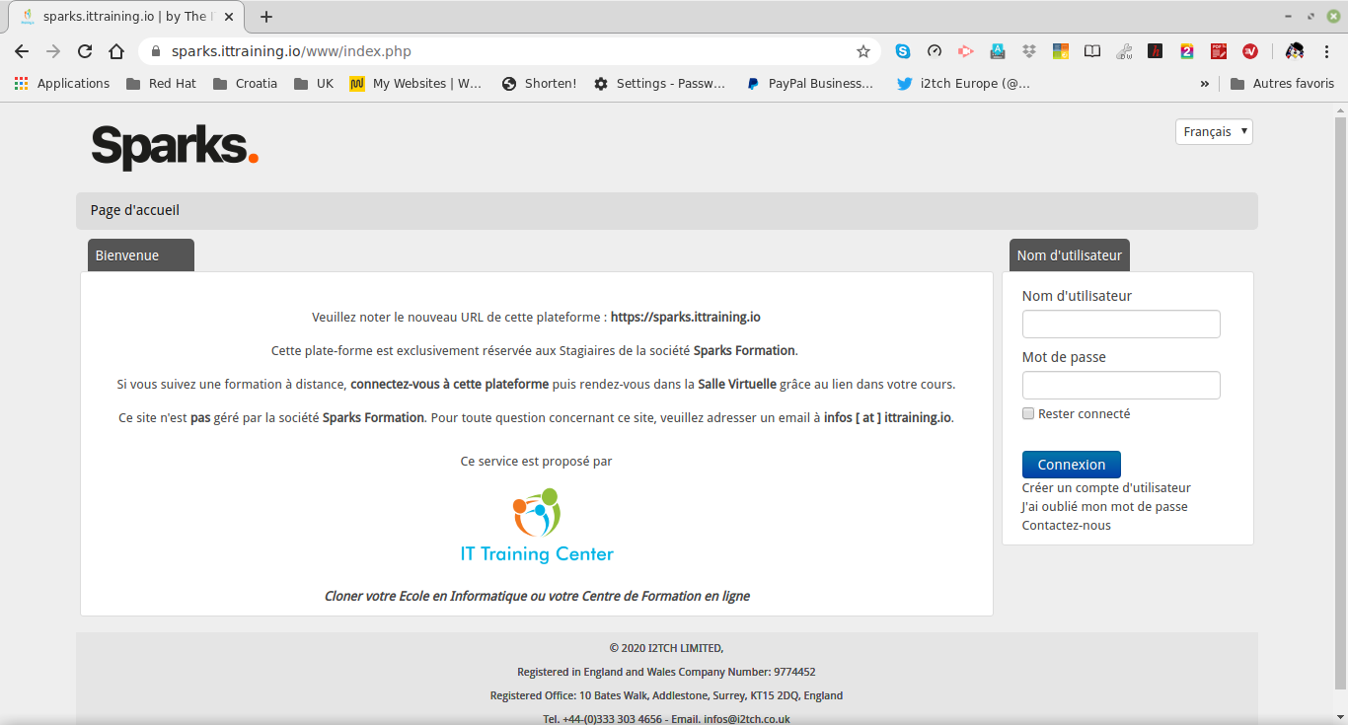Click Créer un compte d'utilisateur link

click(x=1106, y=488)
